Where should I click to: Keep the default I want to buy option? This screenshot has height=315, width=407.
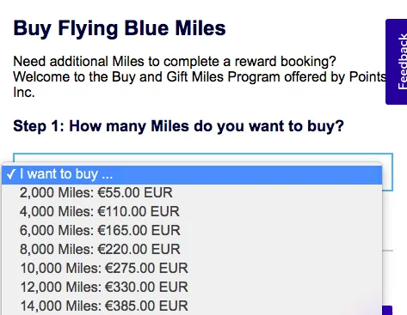coord(192,174)
